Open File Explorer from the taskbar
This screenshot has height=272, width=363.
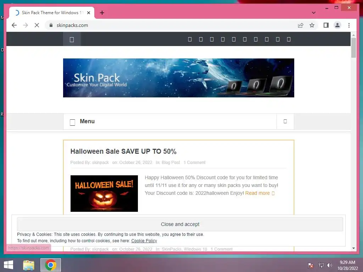click(x=29, y=265)
